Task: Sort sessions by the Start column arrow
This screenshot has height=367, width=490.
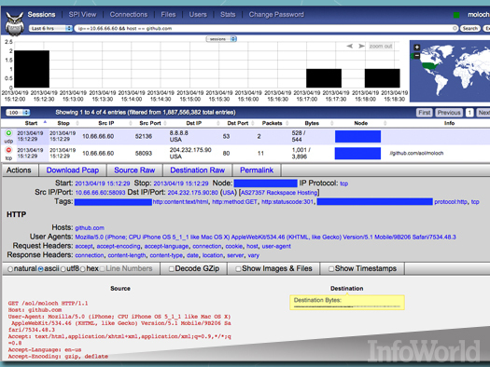Action: tap(45, 122)
